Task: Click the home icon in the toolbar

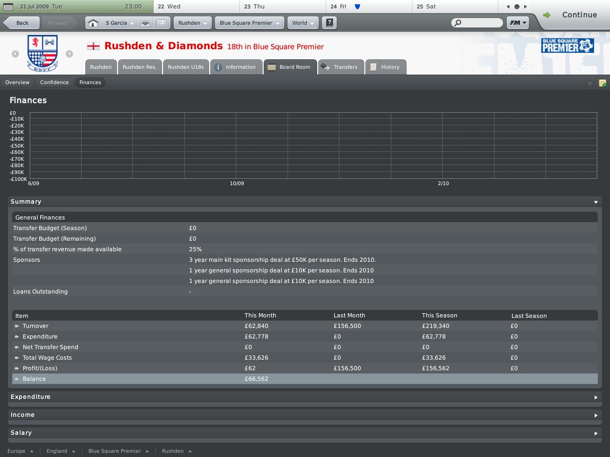Action: [x=93, y=23]
